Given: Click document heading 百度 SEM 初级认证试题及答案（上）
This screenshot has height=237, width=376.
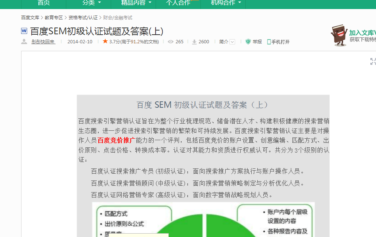Looking at the screenshot, I should [x=203, y=105].
